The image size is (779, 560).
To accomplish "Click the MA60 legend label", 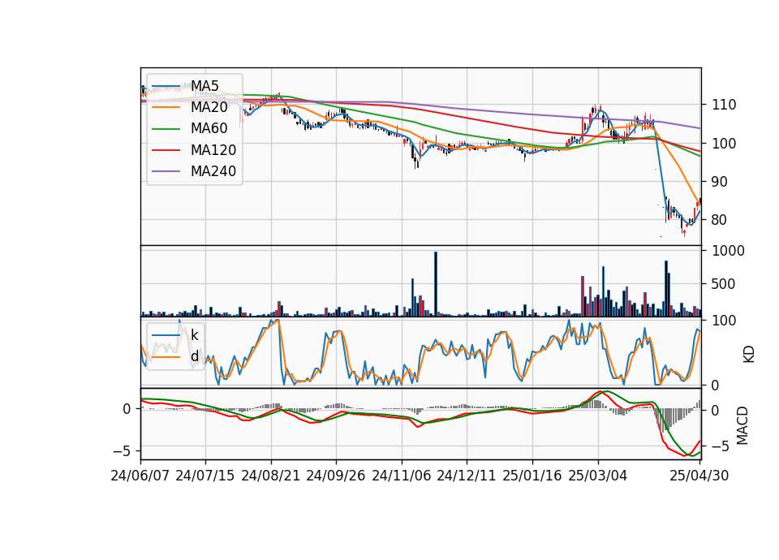I will click(x=209, y=129).
